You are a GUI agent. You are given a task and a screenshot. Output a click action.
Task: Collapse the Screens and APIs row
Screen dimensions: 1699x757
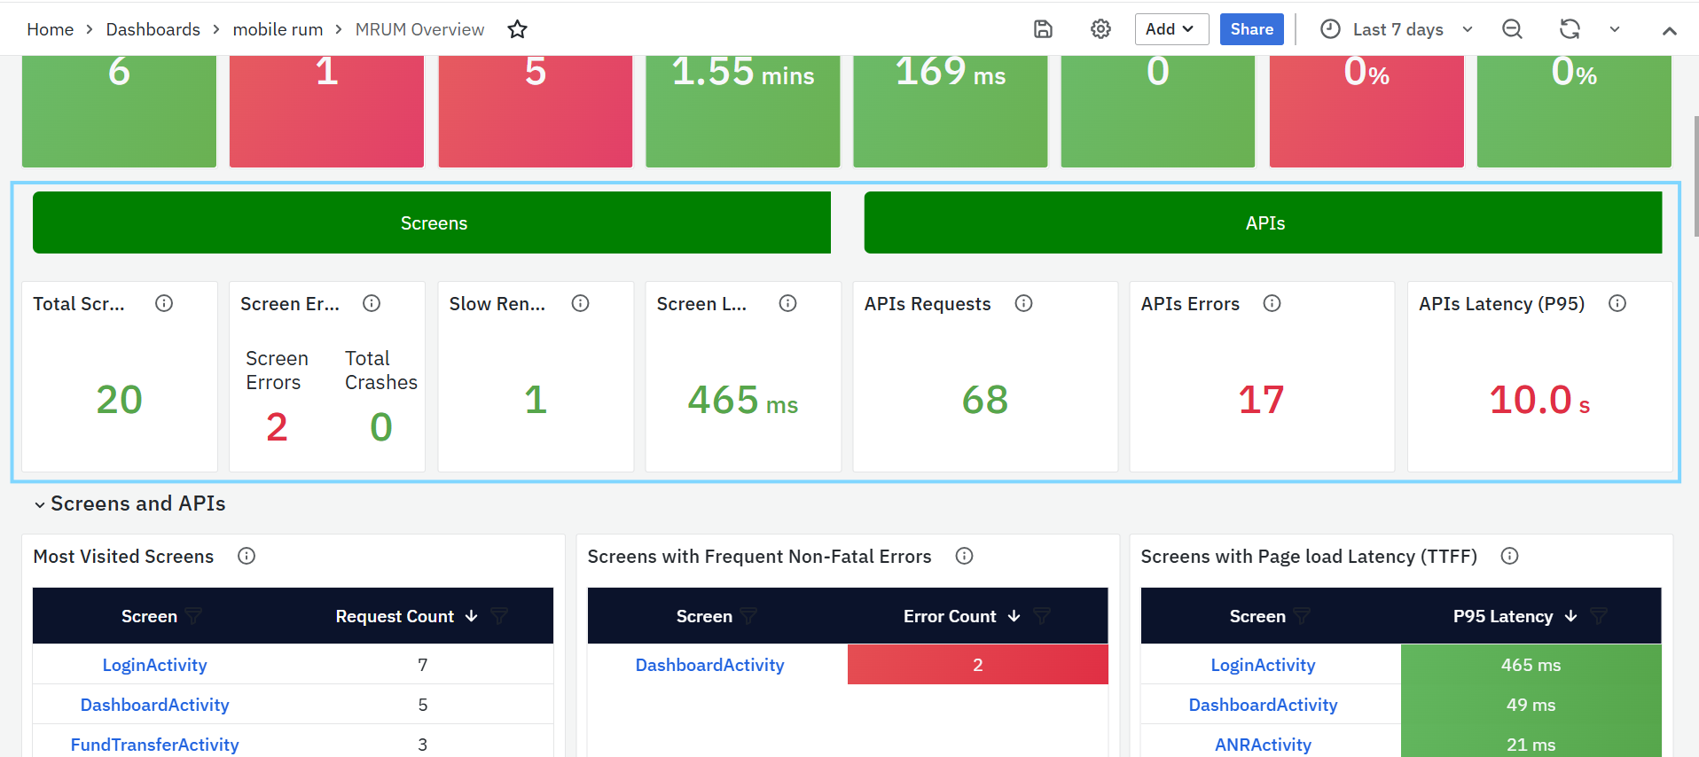(x=39, y=504)
